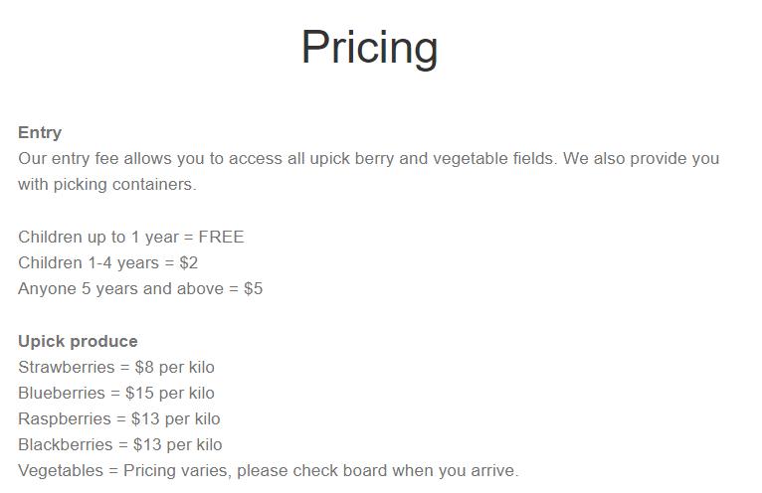Click the Blueberries $15 per kilo line

[x=116, y=393]
